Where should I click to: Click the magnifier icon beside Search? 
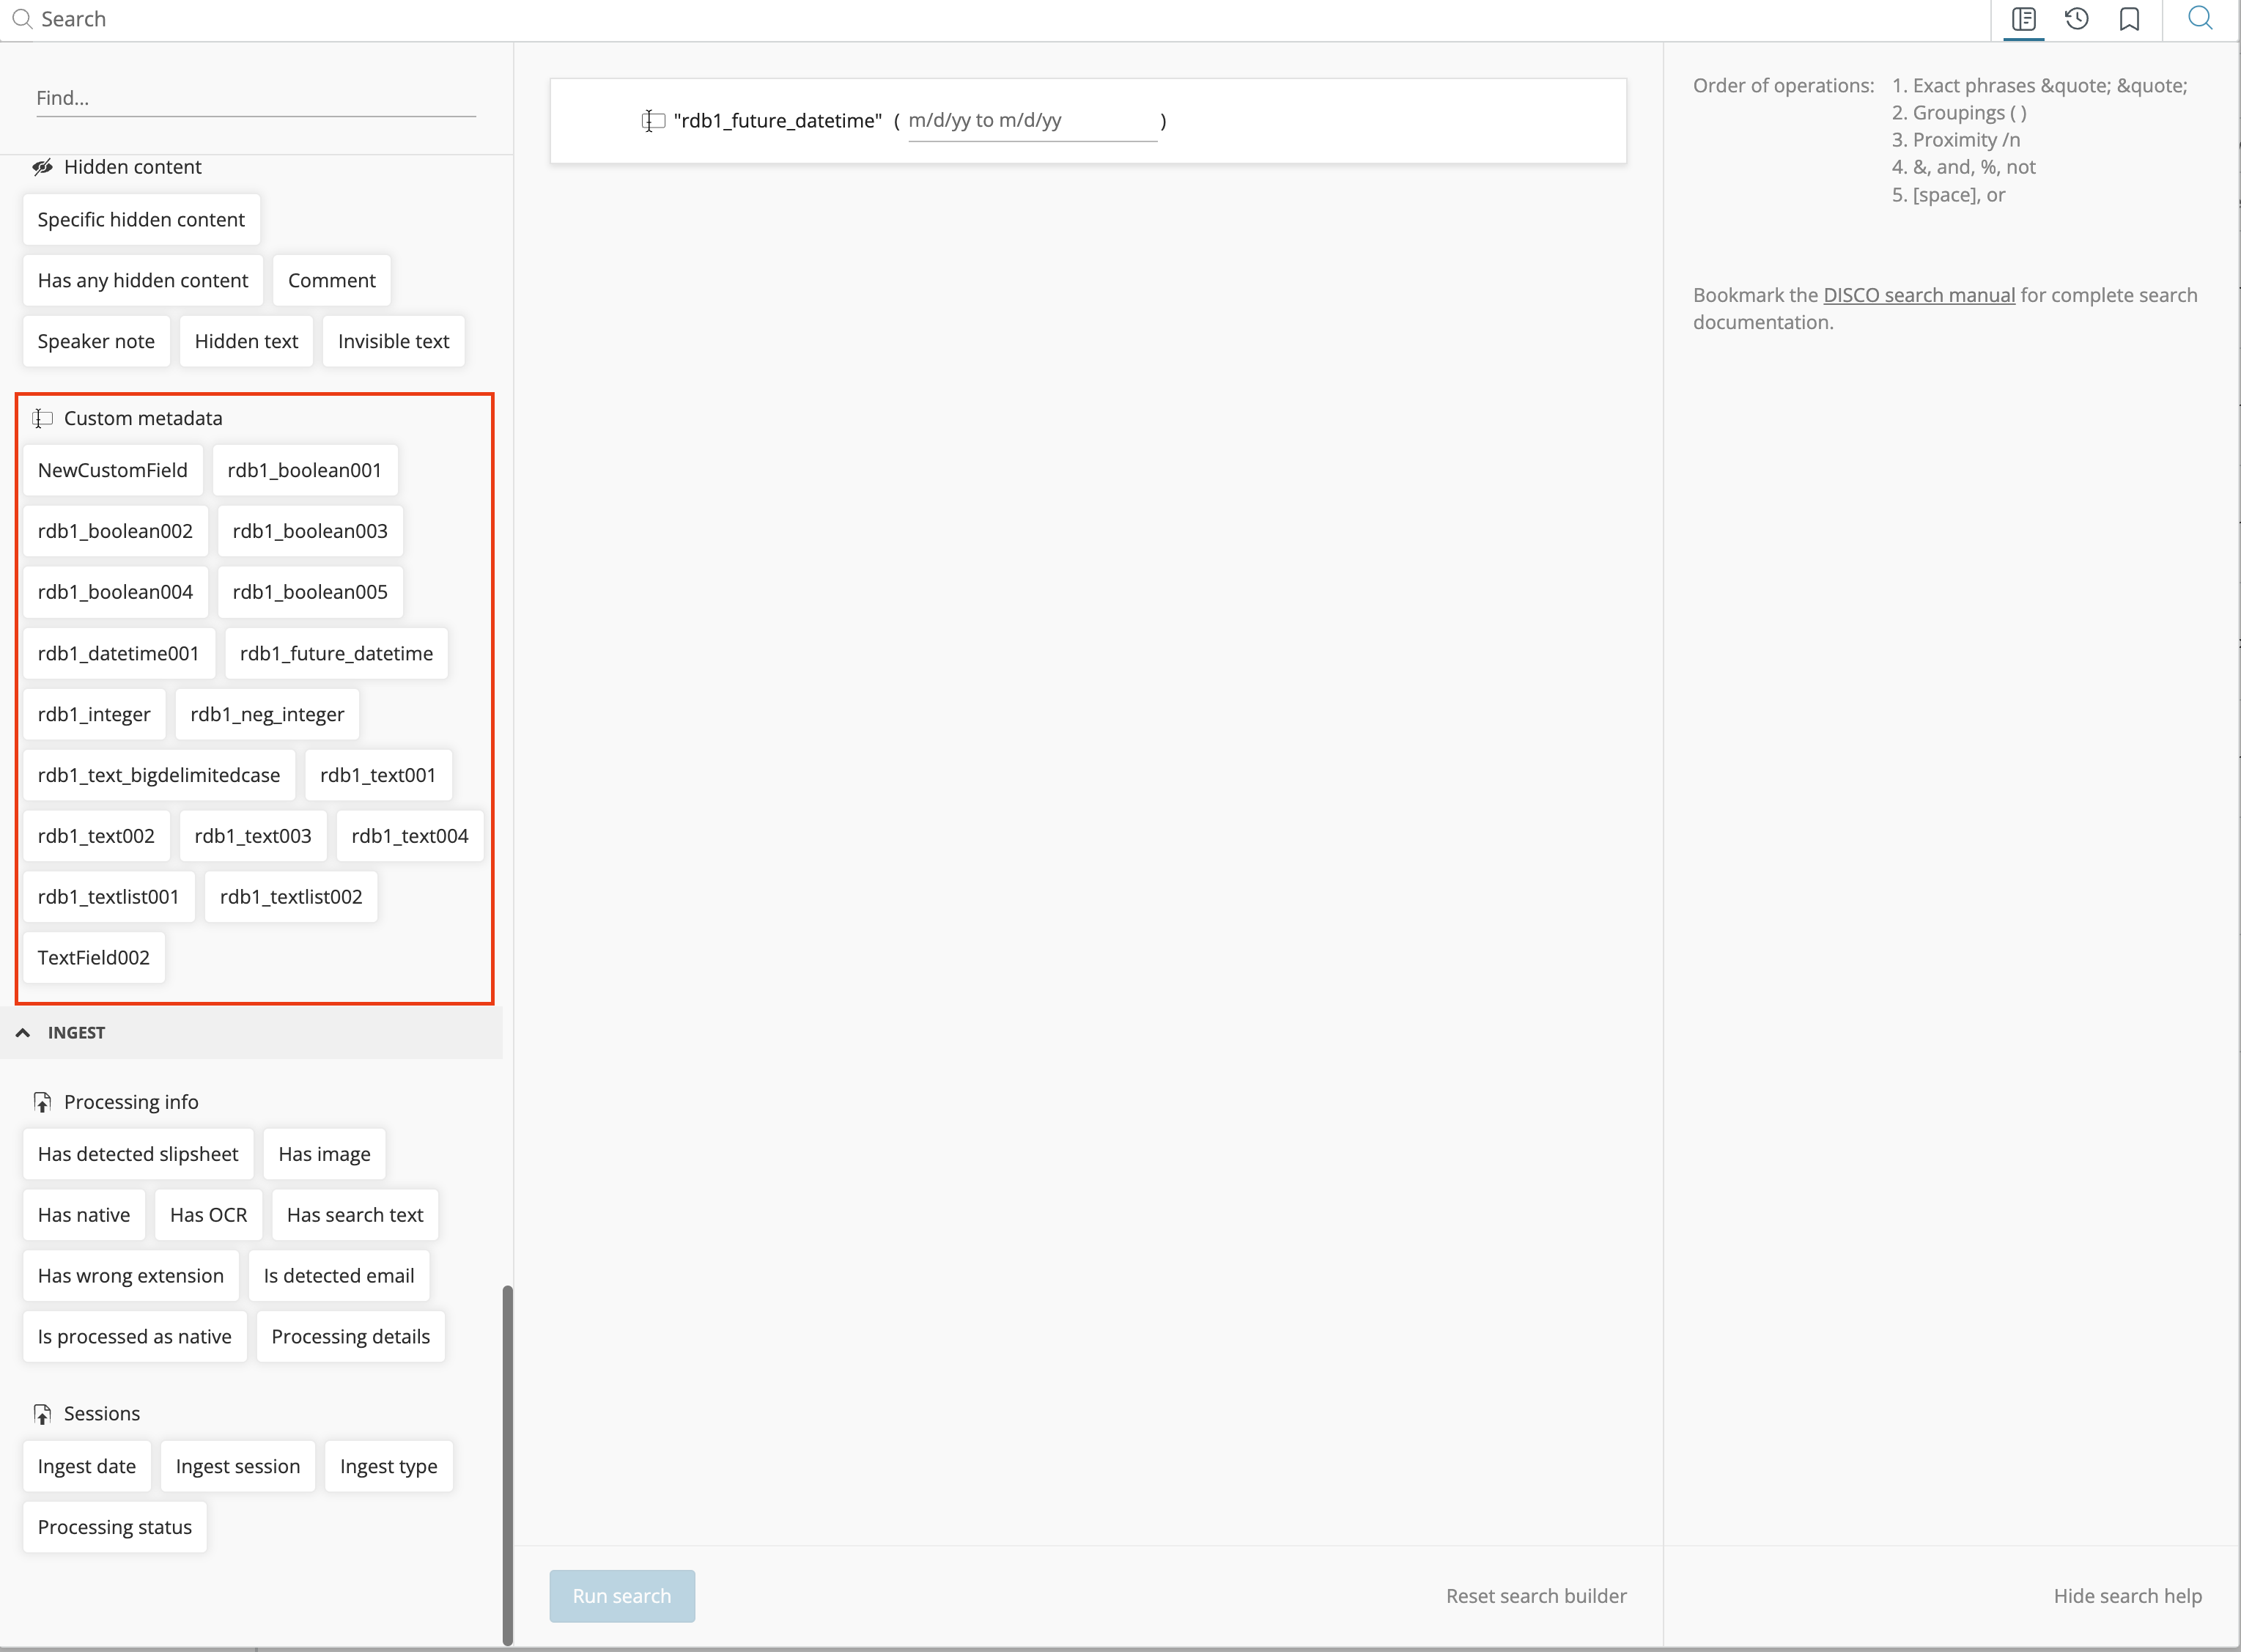(x=22, y=19)
